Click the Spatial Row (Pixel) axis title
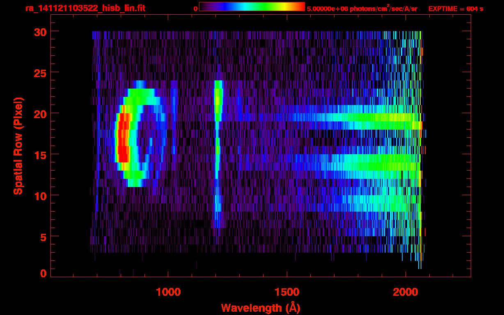504x315 pixels. point(18,146)
